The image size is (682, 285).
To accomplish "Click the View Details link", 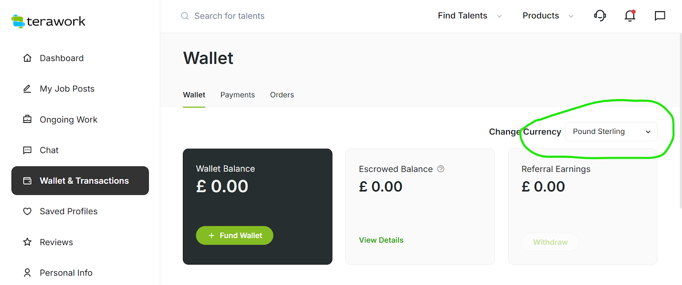I will tap(381, 240).
